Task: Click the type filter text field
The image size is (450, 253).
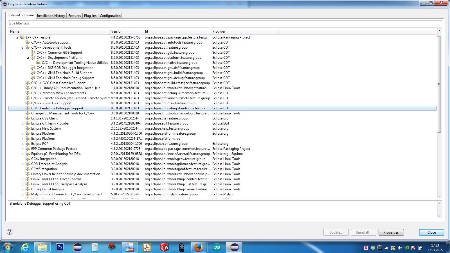Action: coord(225,23)
